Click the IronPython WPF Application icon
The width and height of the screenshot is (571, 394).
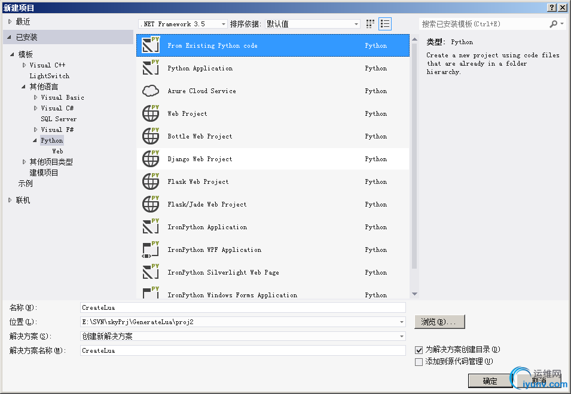[151, 250]
